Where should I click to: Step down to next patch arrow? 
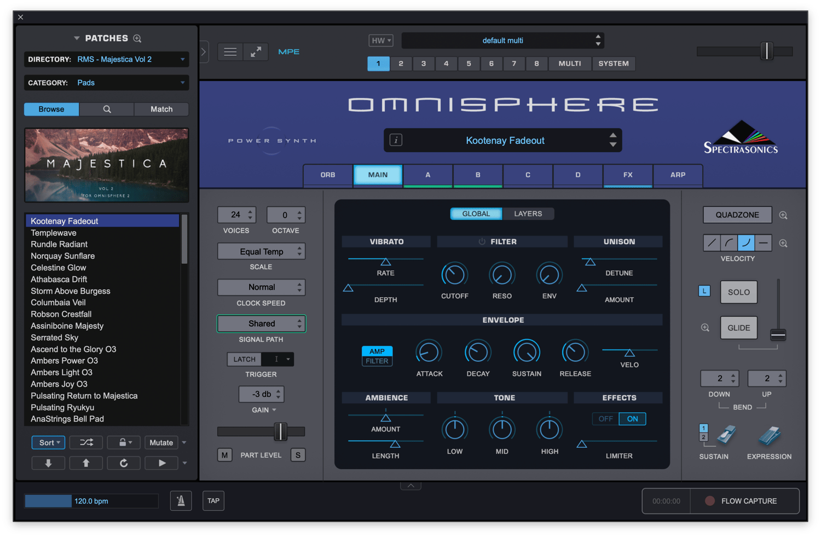(x=48, y=463)
